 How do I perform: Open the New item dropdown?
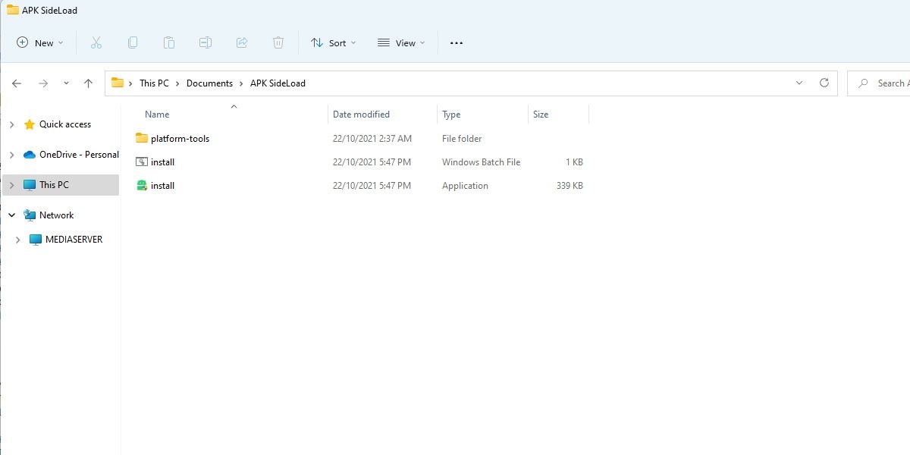(40, 43)
